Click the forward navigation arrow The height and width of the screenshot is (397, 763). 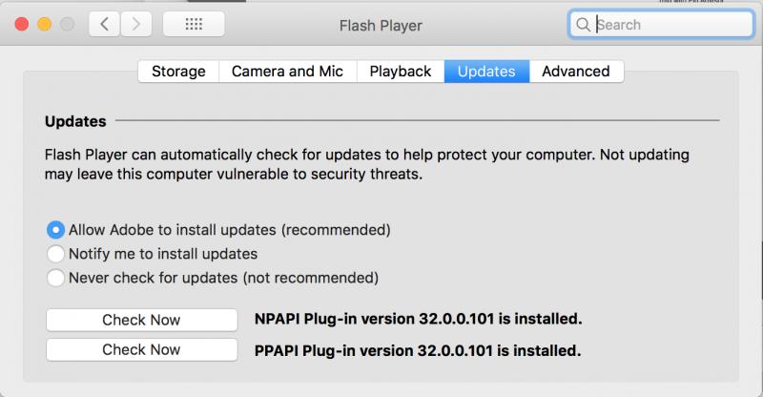click(137, 25)
